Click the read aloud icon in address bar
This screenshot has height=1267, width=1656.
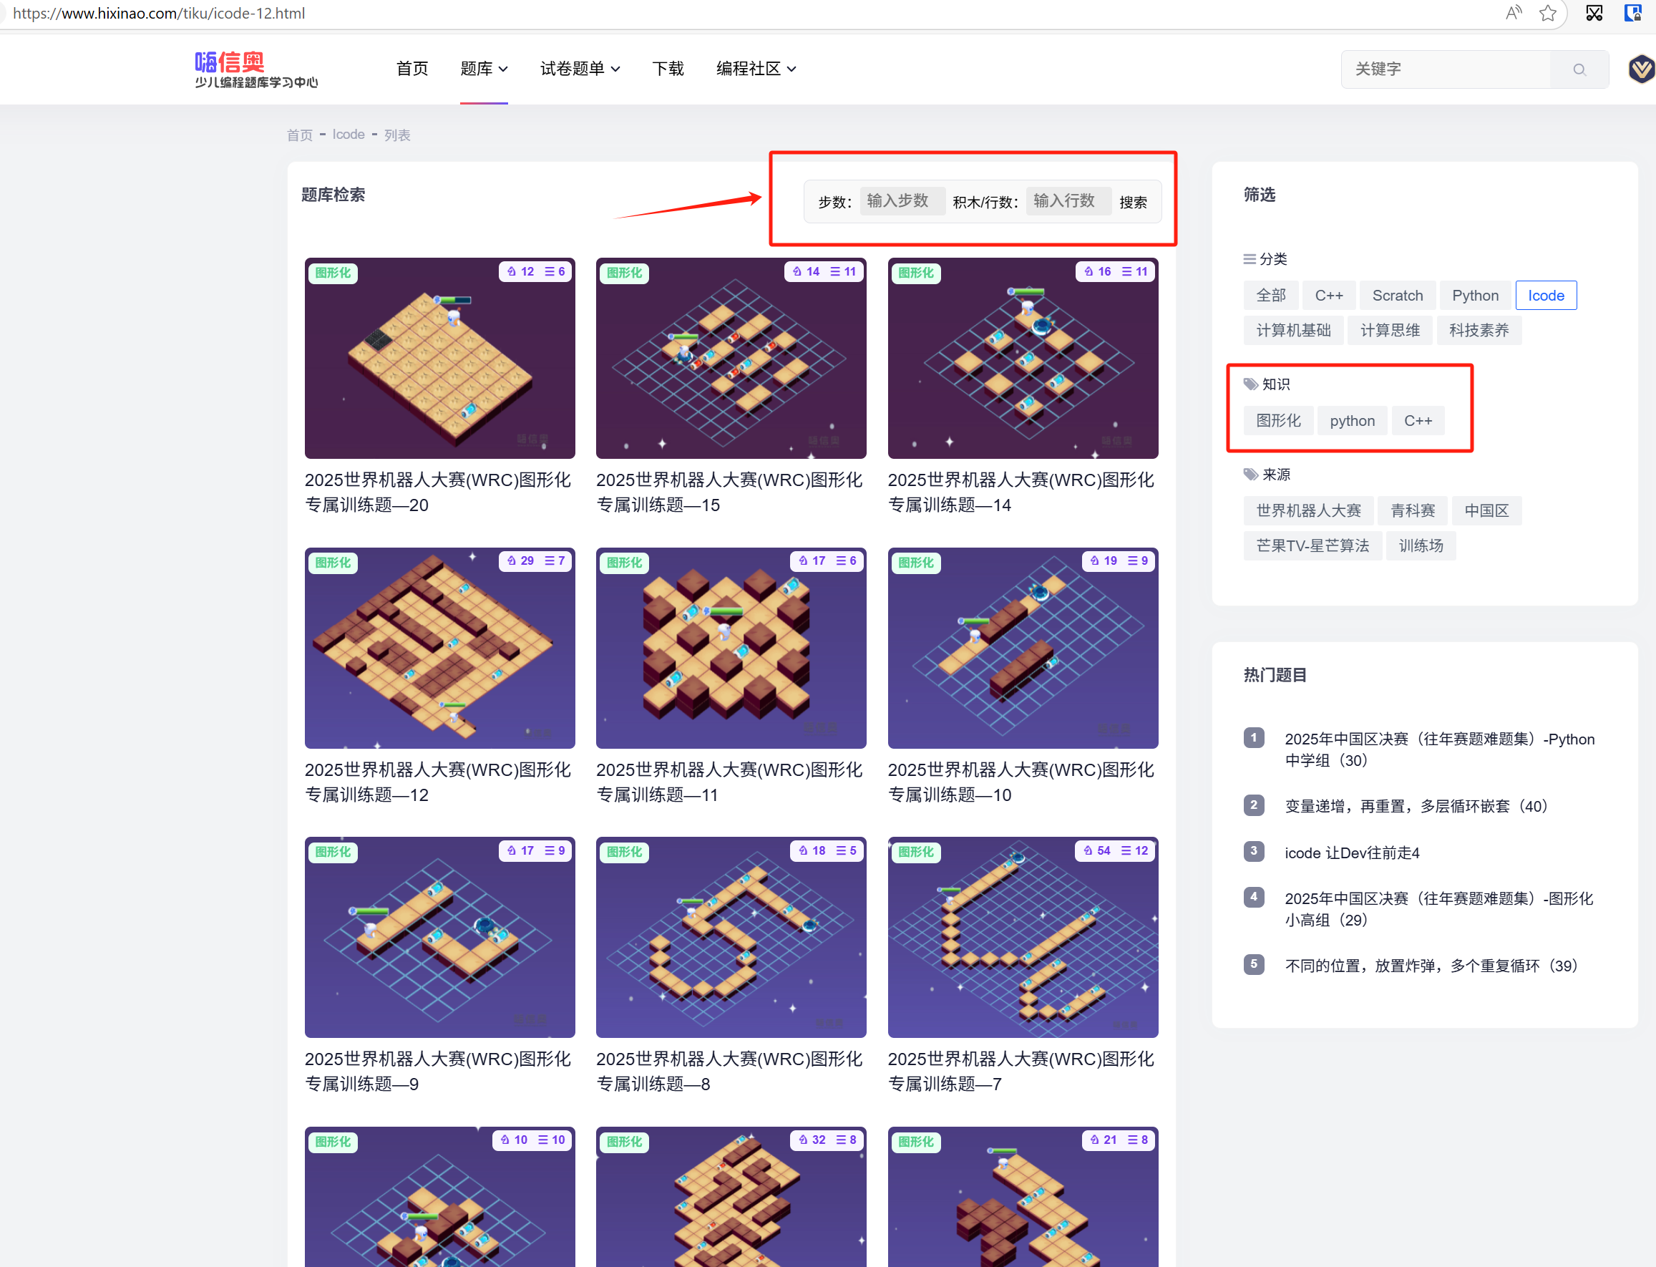point(1513,13)
